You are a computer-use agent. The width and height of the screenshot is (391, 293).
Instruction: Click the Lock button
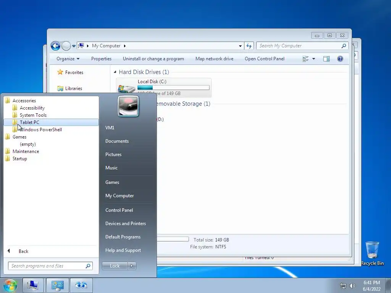(x=115, y=266)
